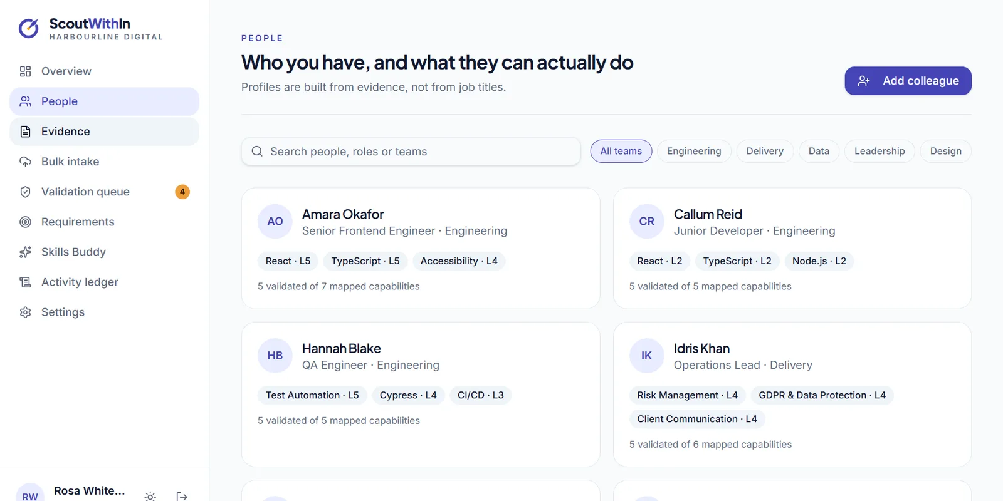Click the Validation queue shield icon
This screenshot has width=1003, height=501.
point(25,192)
